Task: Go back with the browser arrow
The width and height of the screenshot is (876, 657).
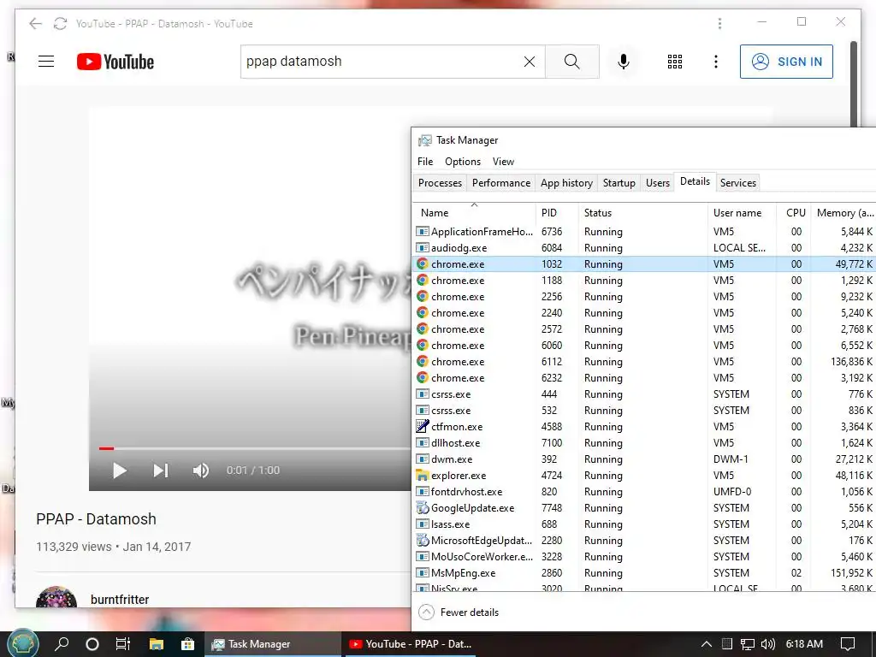Action: 35,23
